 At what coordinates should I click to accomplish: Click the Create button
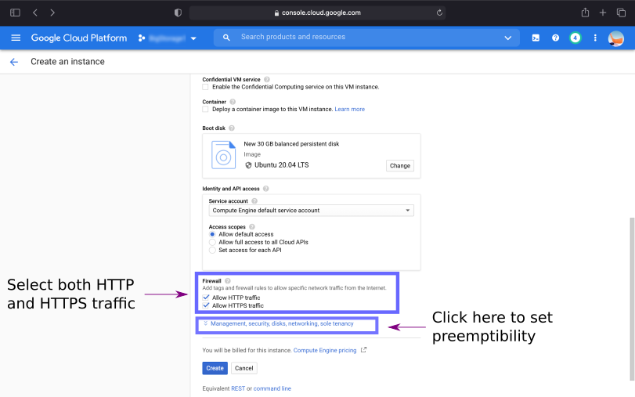[x=215, y=368]
